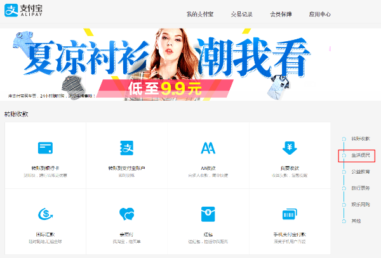Open 会员保障 in the top navigation

click(x=281, y=13)
